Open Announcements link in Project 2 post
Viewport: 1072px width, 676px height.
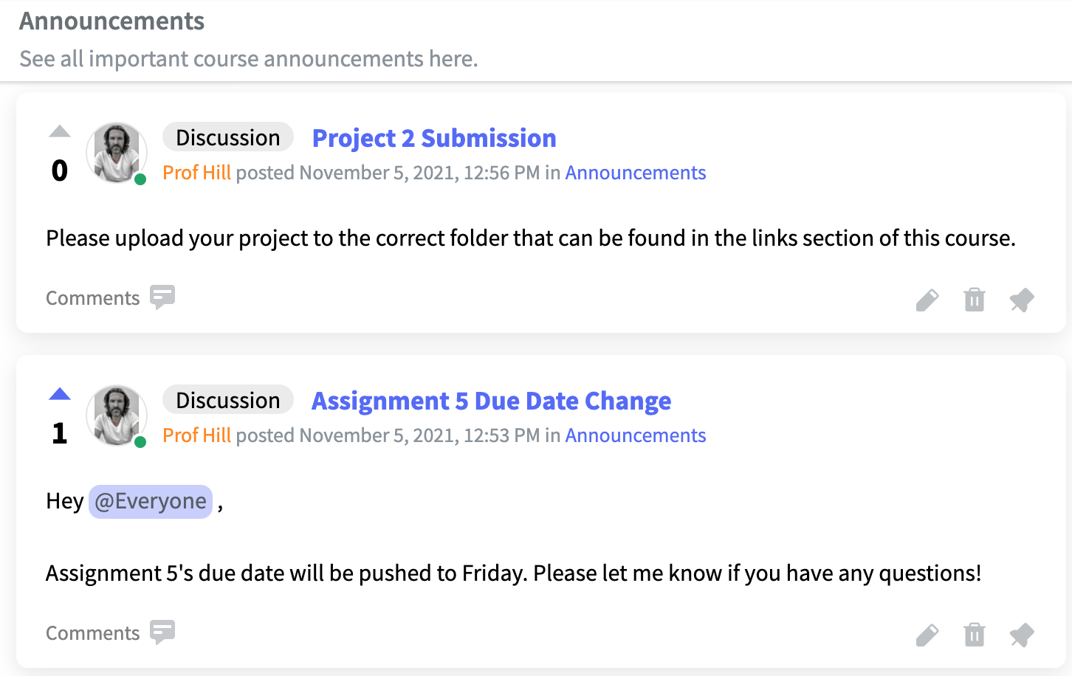coord(636,173)
